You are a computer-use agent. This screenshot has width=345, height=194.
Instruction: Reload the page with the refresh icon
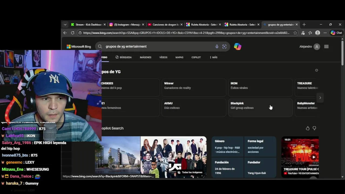click(x=73, y=33)
